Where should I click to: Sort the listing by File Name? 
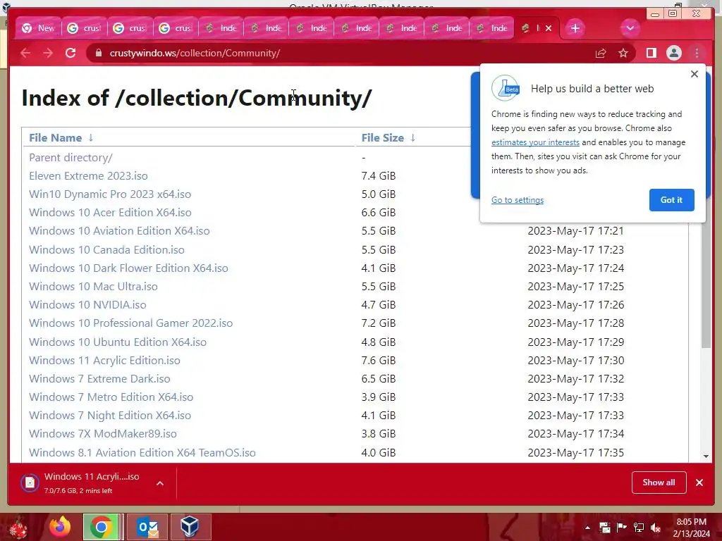tap(55, 137)
